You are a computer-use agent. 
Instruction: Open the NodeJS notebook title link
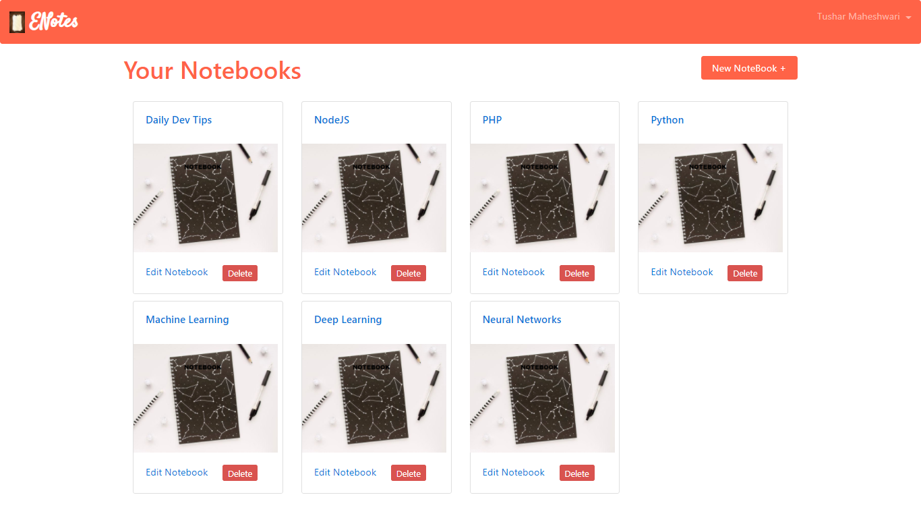coord(332,120)
